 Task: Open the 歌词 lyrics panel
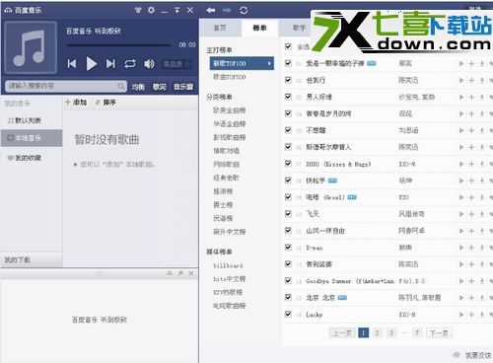click(x=160, y=87)
